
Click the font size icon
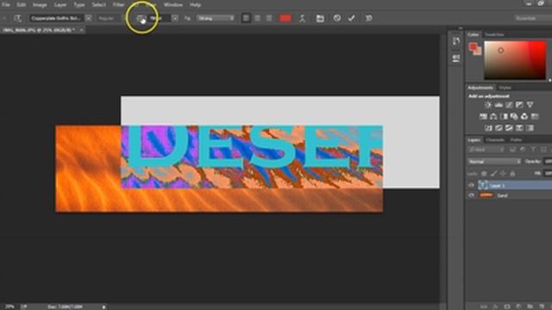coord(141,18)
